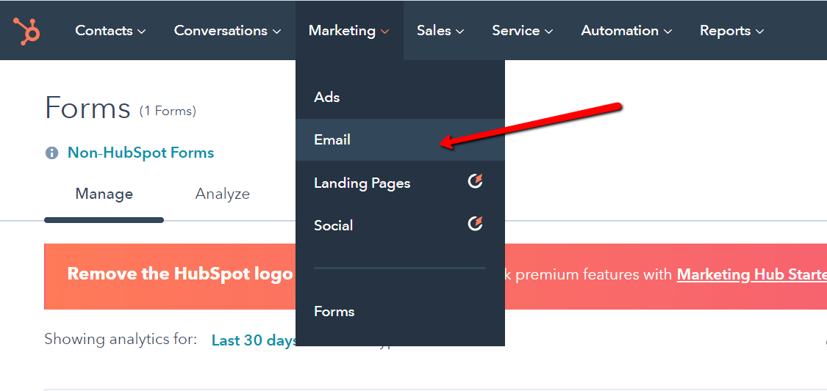Select Ads from the Marketing menu
Screen dimensions: 827x391
point(327,97)
